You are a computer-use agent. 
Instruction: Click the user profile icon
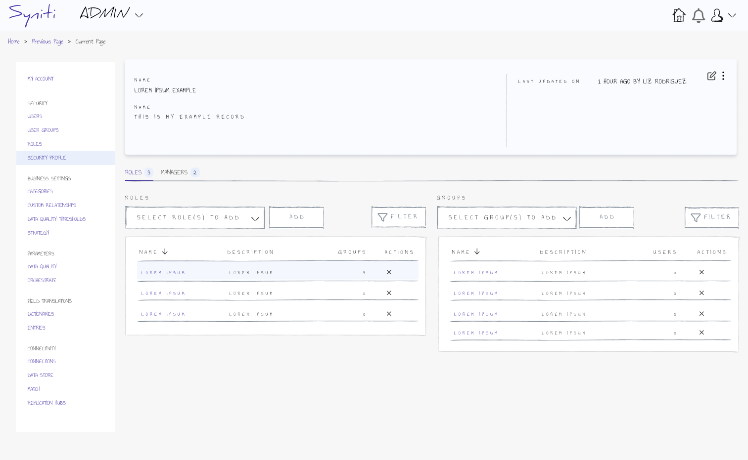click(x=717, y=16)
